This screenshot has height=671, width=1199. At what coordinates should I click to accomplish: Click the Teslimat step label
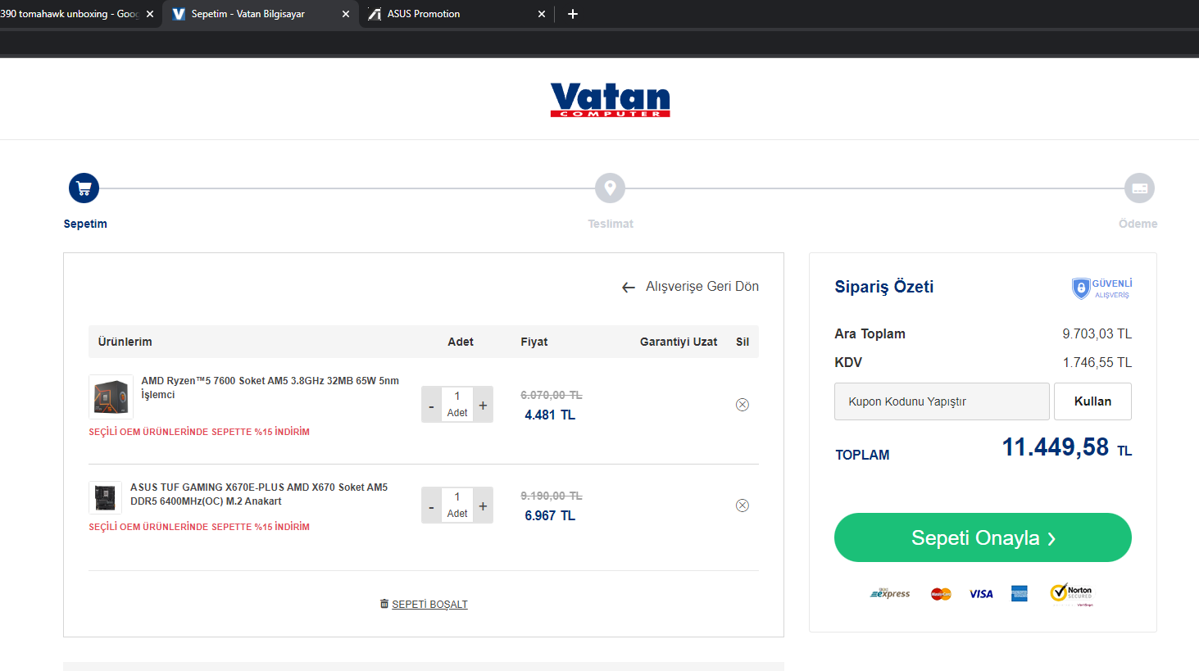coord(611,224)
